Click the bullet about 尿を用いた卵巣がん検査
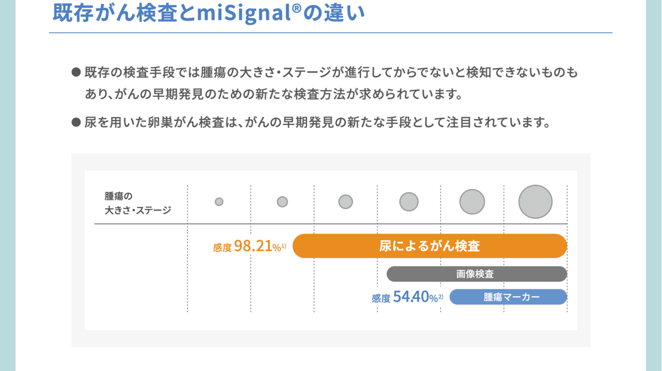 pos(311,122)
